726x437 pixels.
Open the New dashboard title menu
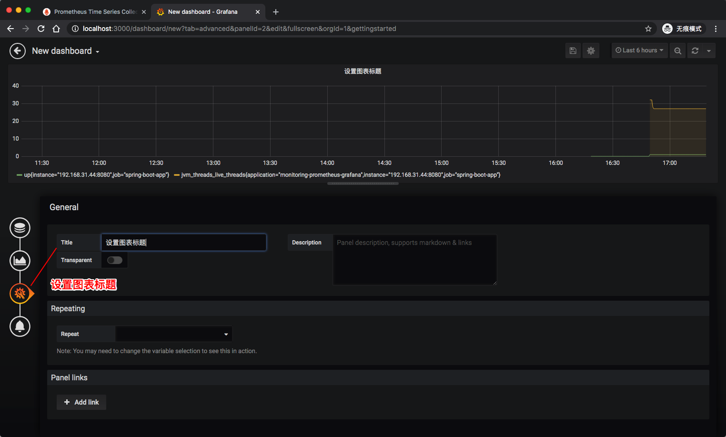pyautogui.click(x=66, y=51)
